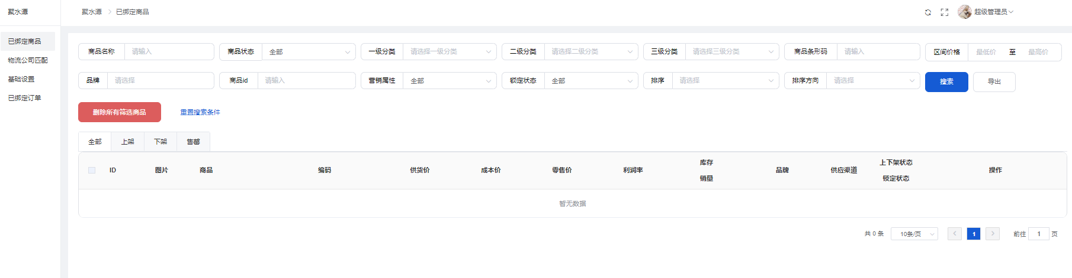
Task: Click the 导出 button
Action: tap(994, 81)
